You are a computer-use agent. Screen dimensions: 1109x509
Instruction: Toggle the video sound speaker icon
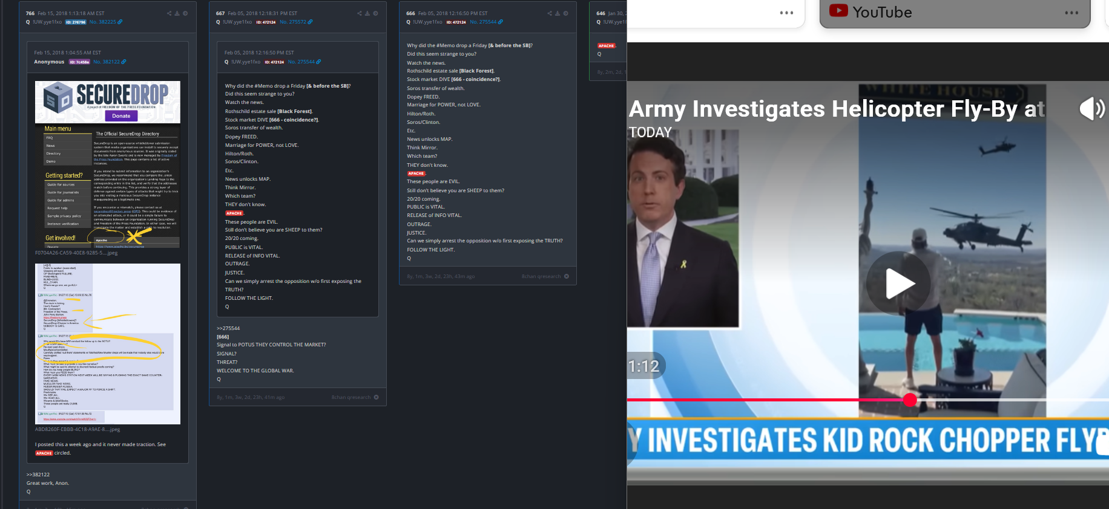click(1093, 109)
